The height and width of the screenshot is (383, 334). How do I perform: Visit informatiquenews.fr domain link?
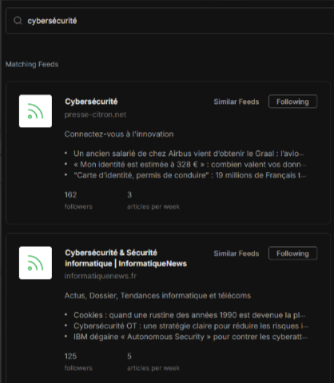point(101,276)
